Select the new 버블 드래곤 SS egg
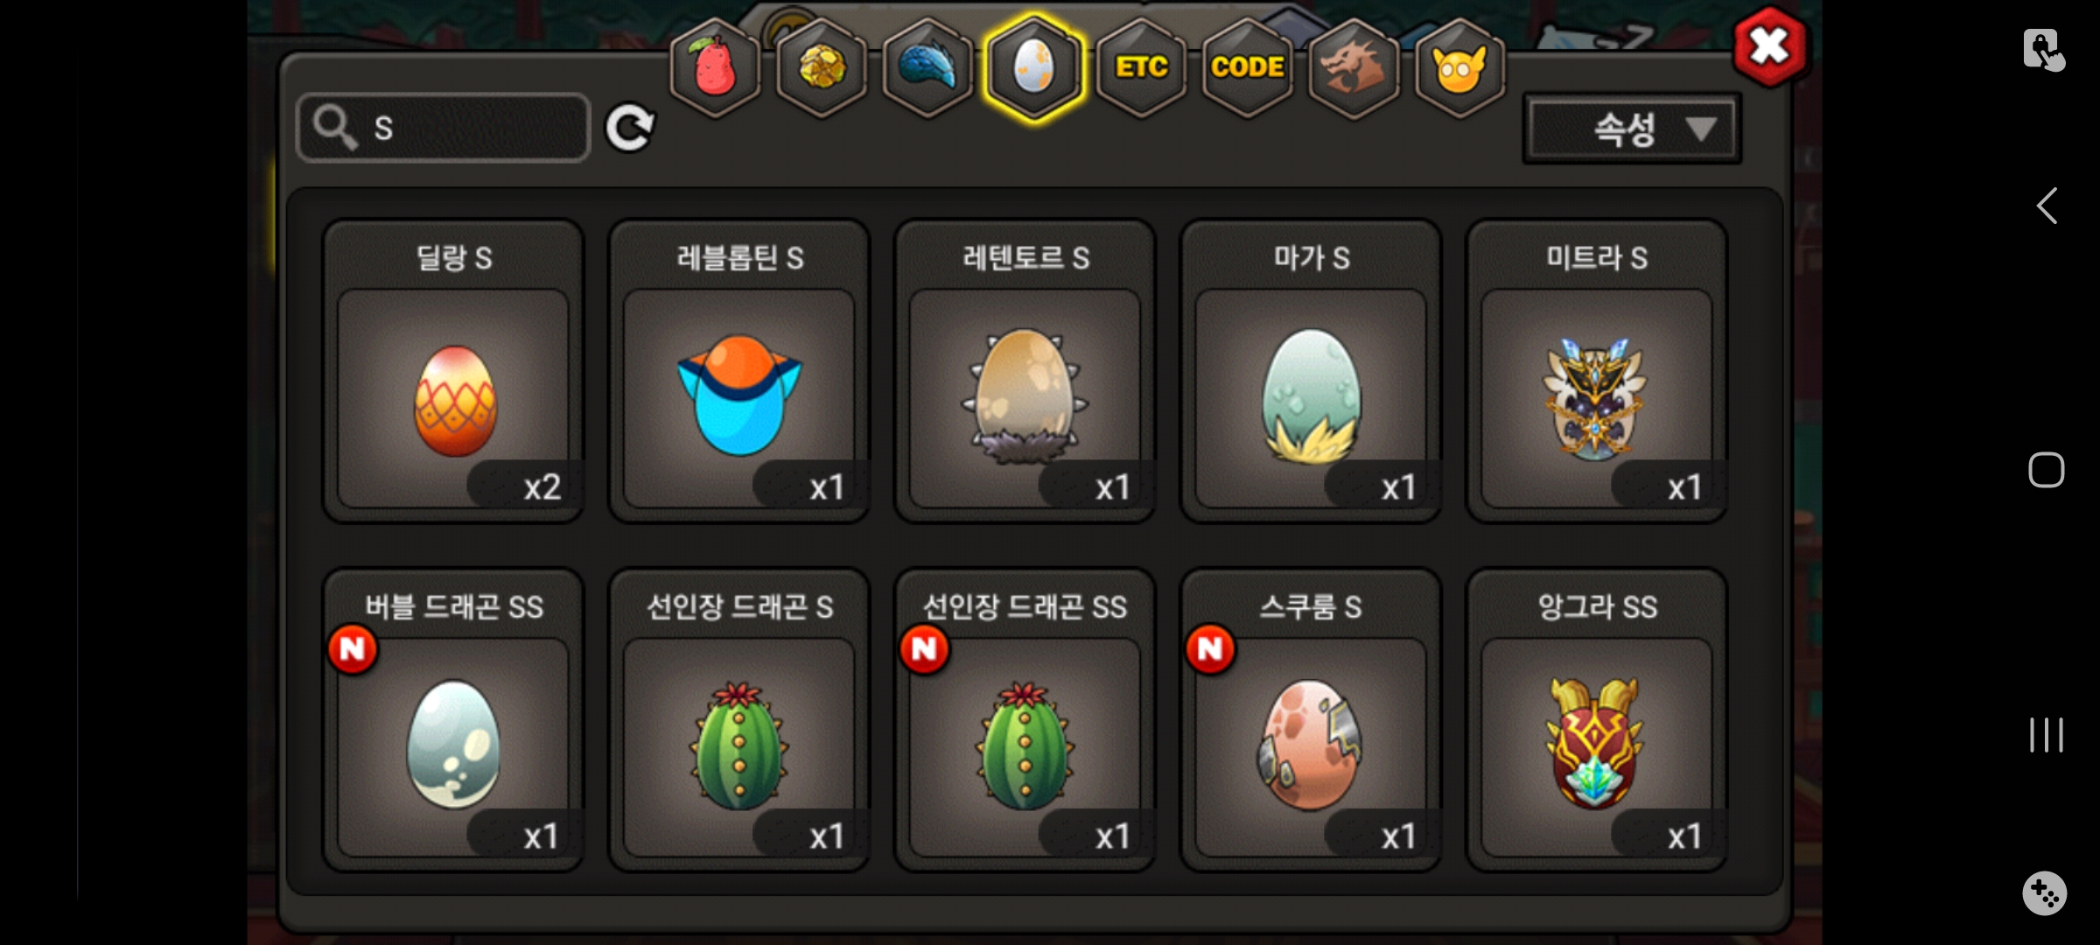The width and height of the screenshot is (2100, 945). [453, 720]
